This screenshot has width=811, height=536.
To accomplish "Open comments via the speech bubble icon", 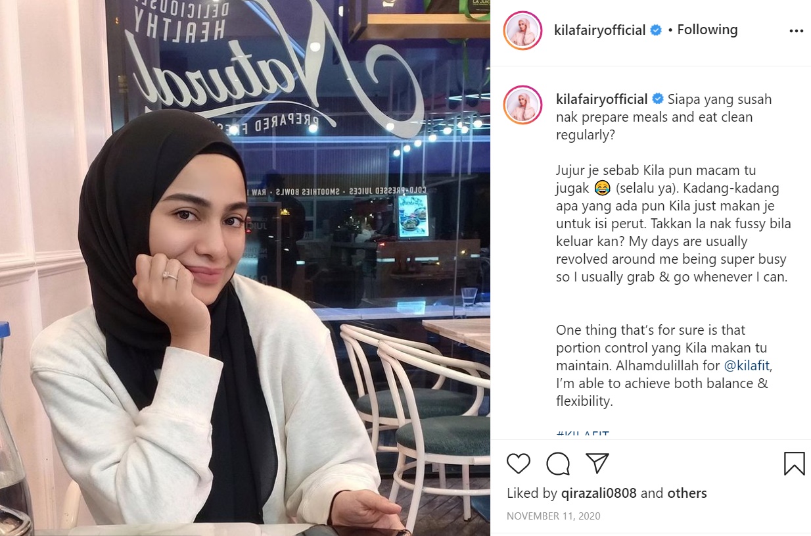I will (558, 464).
